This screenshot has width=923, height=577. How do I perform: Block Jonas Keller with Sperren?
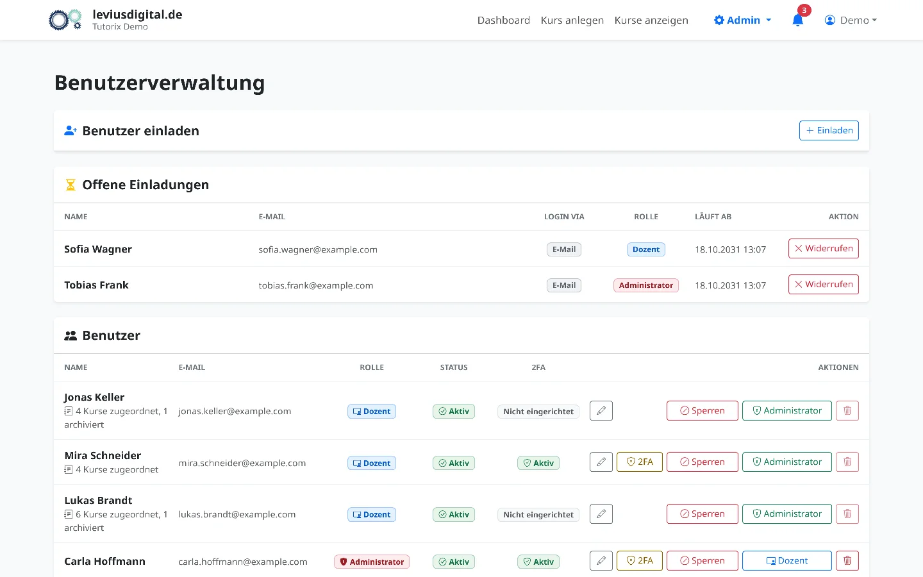coord(703,410)
